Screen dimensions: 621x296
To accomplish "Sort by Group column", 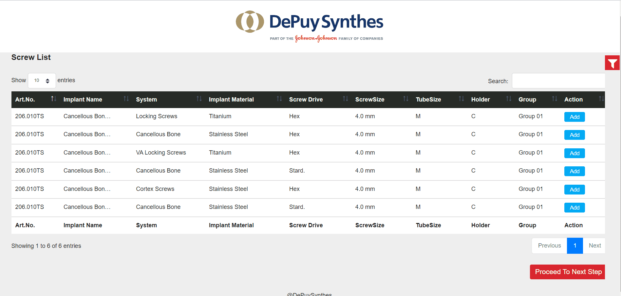I will [x=537, y=100].
